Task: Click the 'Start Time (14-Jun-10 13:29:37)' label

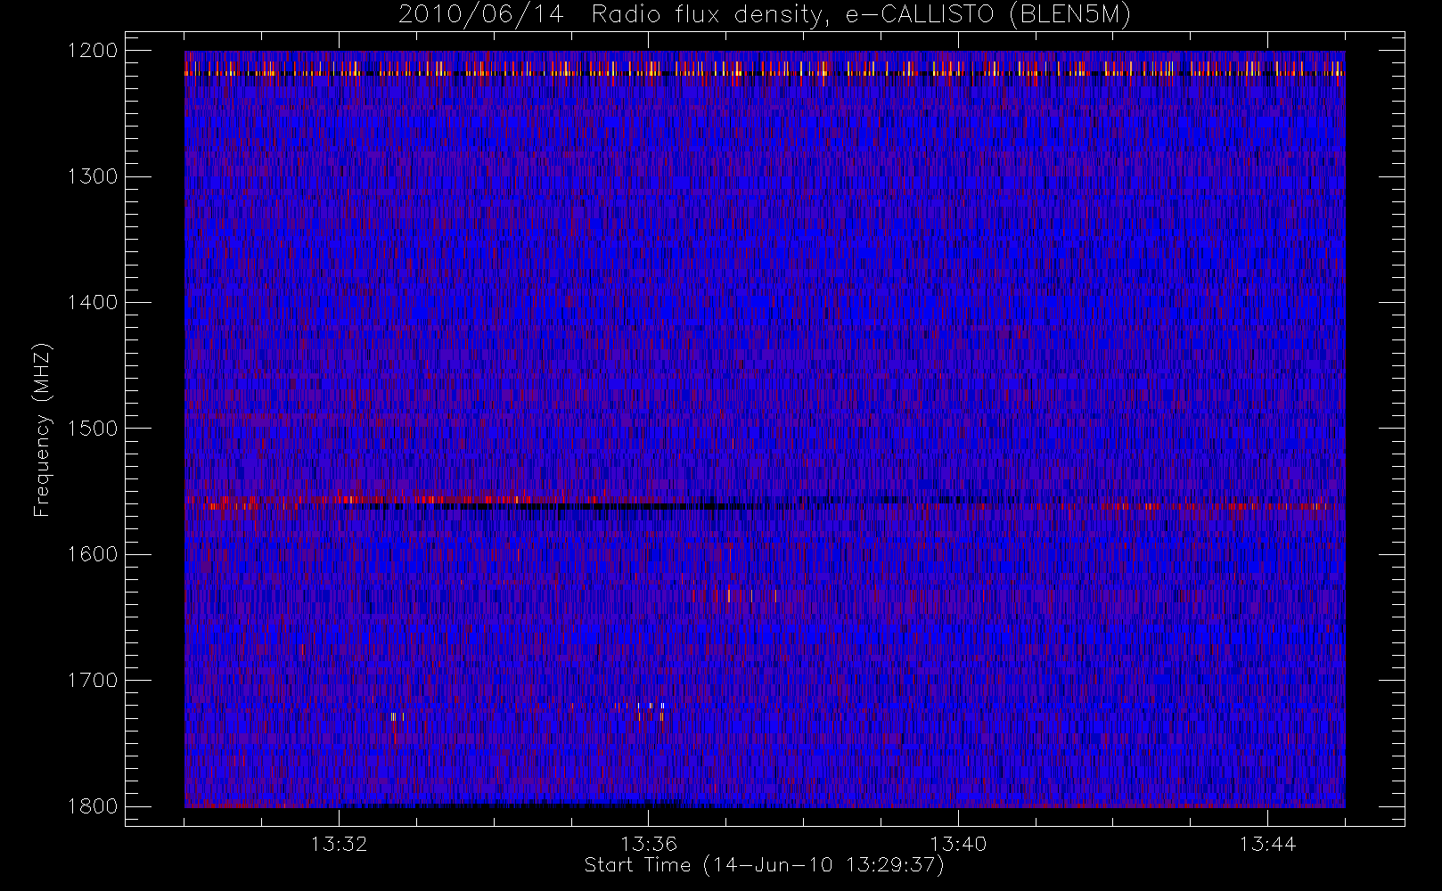Action: click(x=764, y=865)
